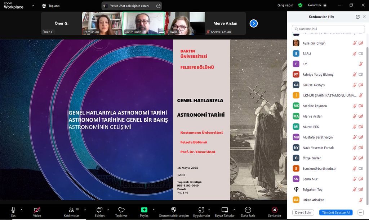Click Sema Nur's muted microphone icon
369x220 pixels.
(355, 179)
